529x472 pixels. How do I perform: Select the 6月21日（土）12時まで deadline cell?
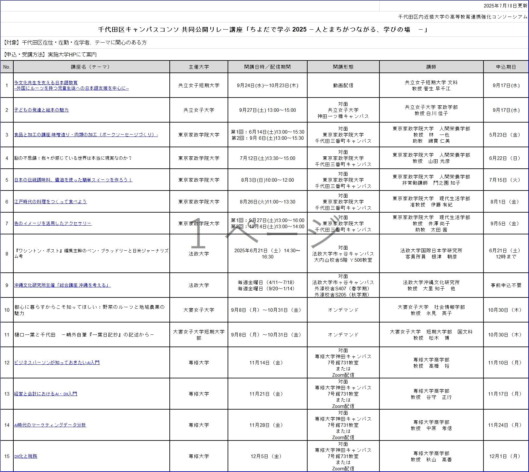point(506,254)
